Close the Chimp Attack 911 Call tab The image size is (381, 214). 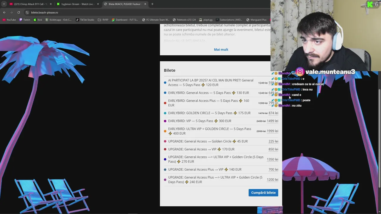pos(51,4)
